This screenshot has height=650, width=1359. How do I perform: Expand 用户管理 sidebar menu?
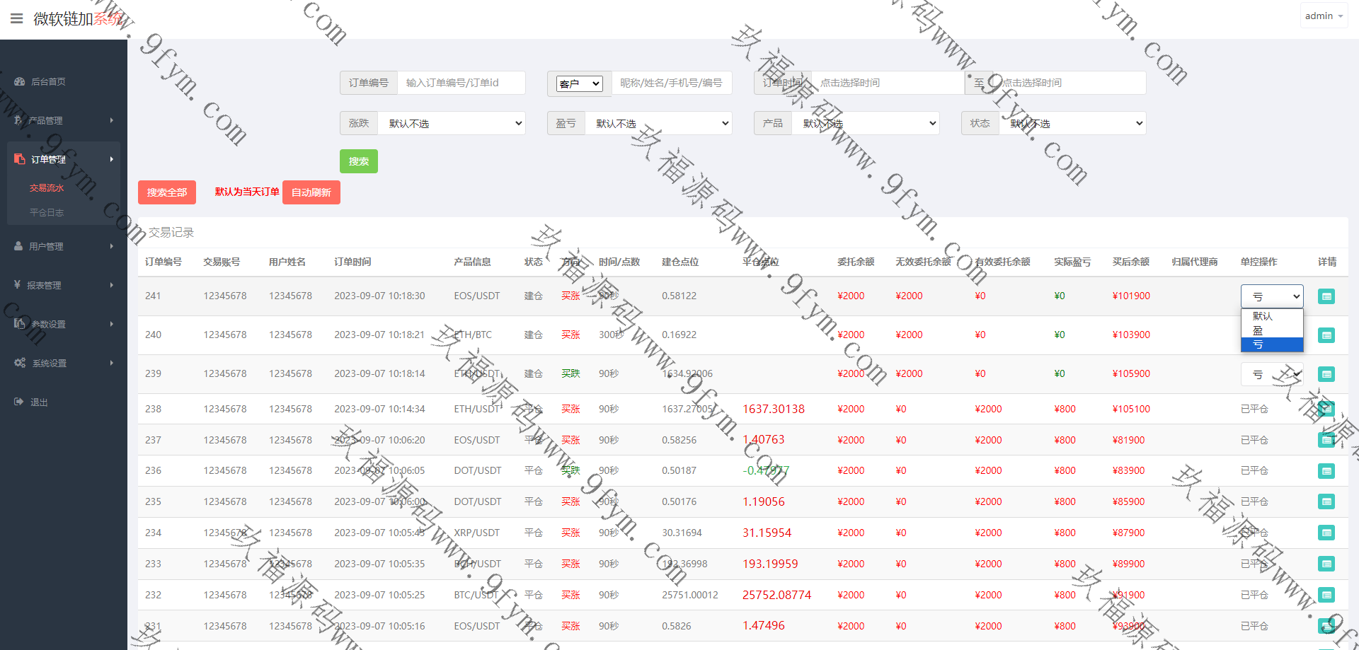tap(47, 247)
